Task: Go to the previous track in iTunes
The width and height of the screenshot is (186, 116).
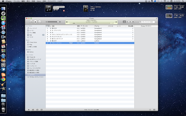Action: click(x=31, y=22)
